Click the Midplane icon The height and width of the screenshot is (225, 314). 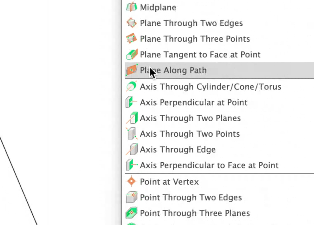[131, 7]
